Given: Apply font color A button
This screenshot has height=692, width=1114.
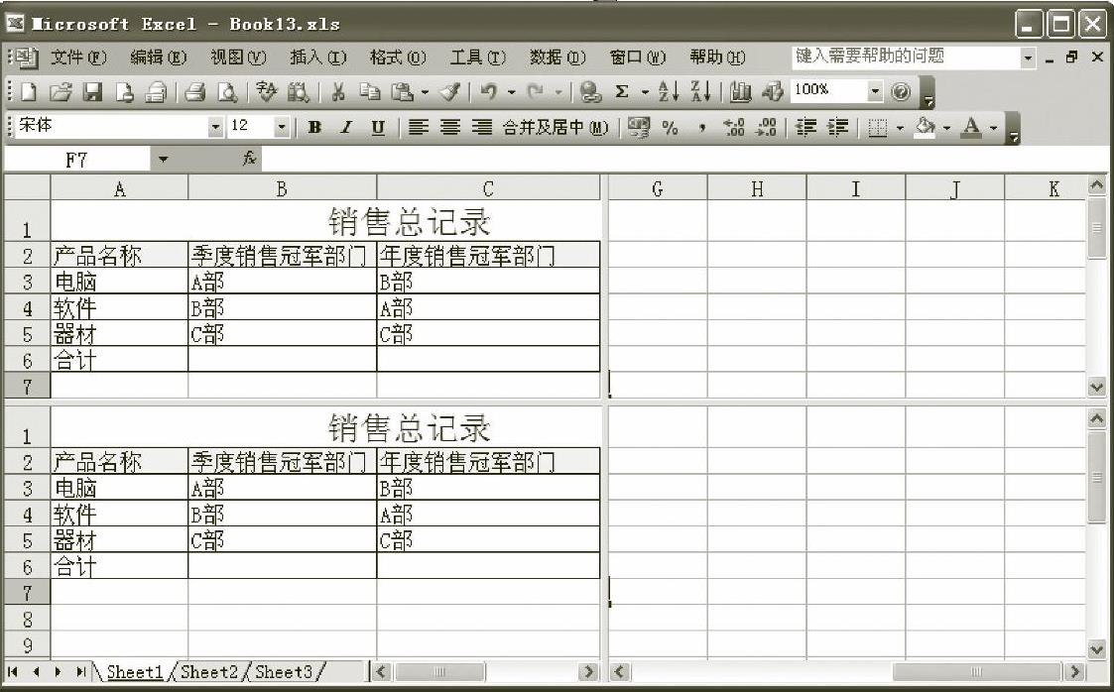Looking at the screenshot, I should [971, 128].
